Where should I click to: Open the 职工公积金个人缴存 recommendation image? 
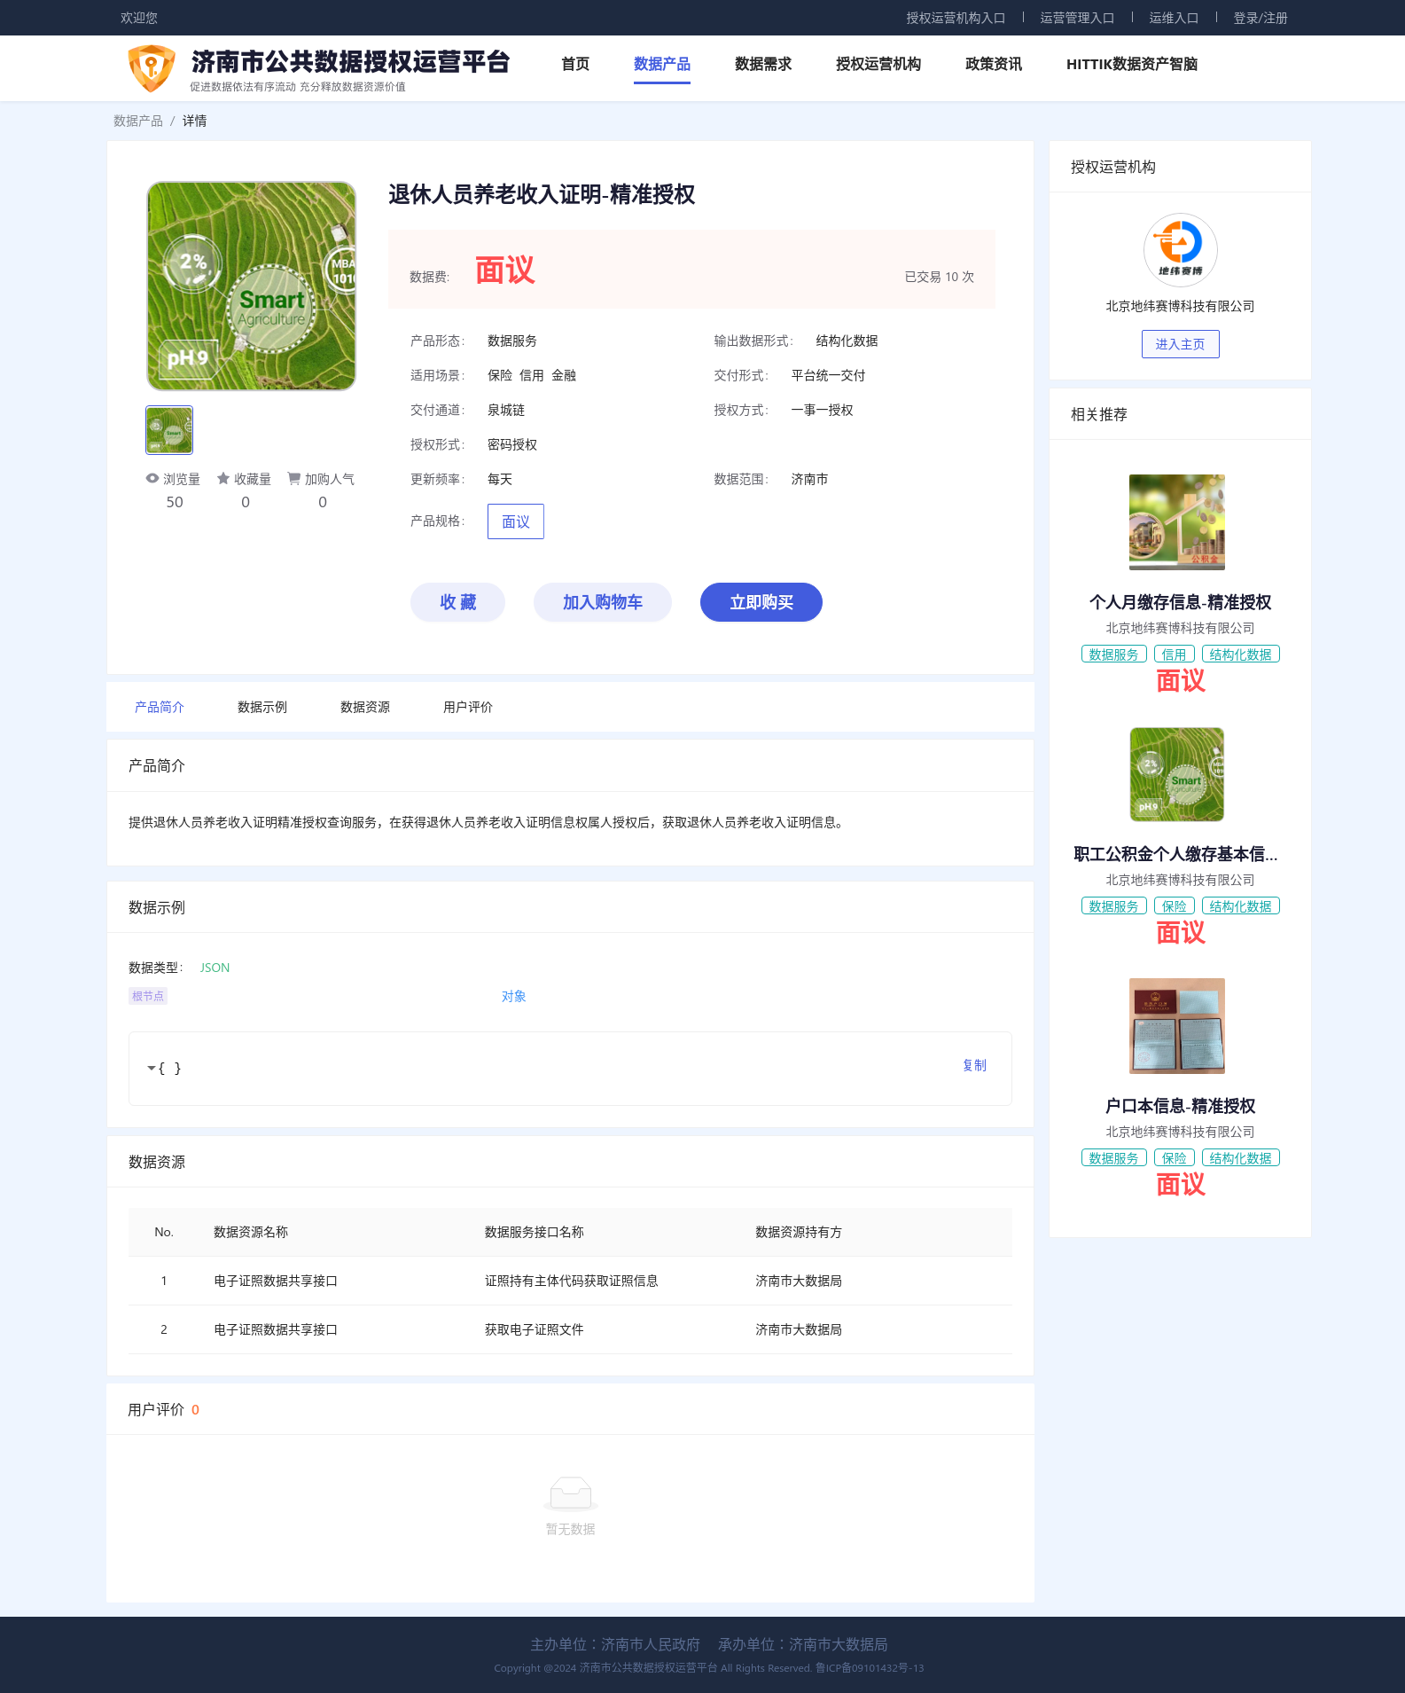coord(1176,774)
